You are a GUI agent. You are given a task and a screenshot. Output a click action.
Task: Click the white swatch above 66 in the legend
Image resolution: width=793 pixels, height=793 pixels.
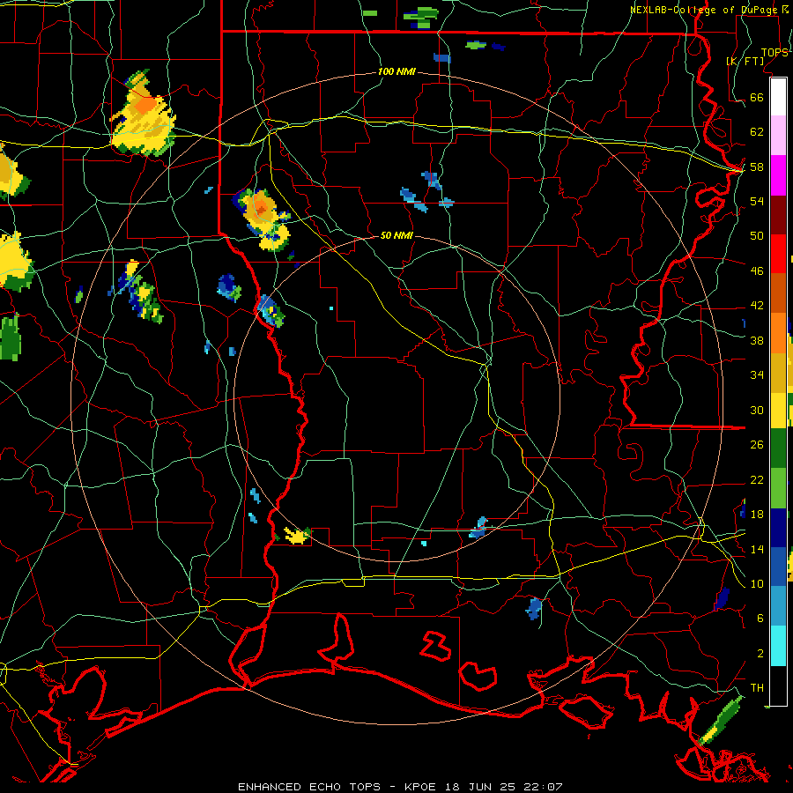tap(778, 97)
